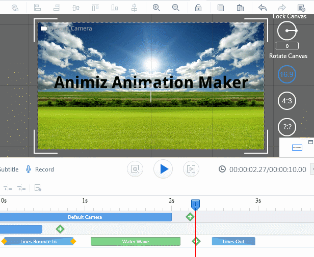Screen dimensions: 314x257
Task: Select the 16:9 aspect ratio
Action: (x=287, y=74)
